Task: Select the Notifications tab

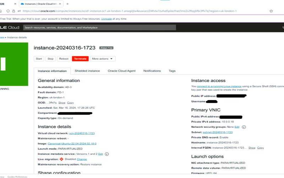Action: [x=152, y=71]
